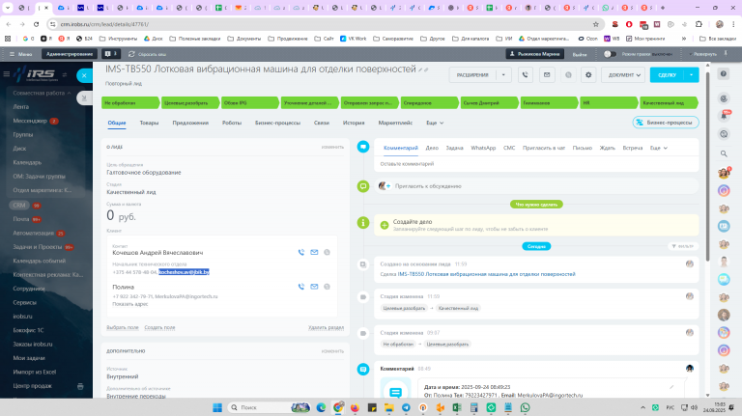
Task: Click изменить in О лиде section
Action: (x=332, y=147)
